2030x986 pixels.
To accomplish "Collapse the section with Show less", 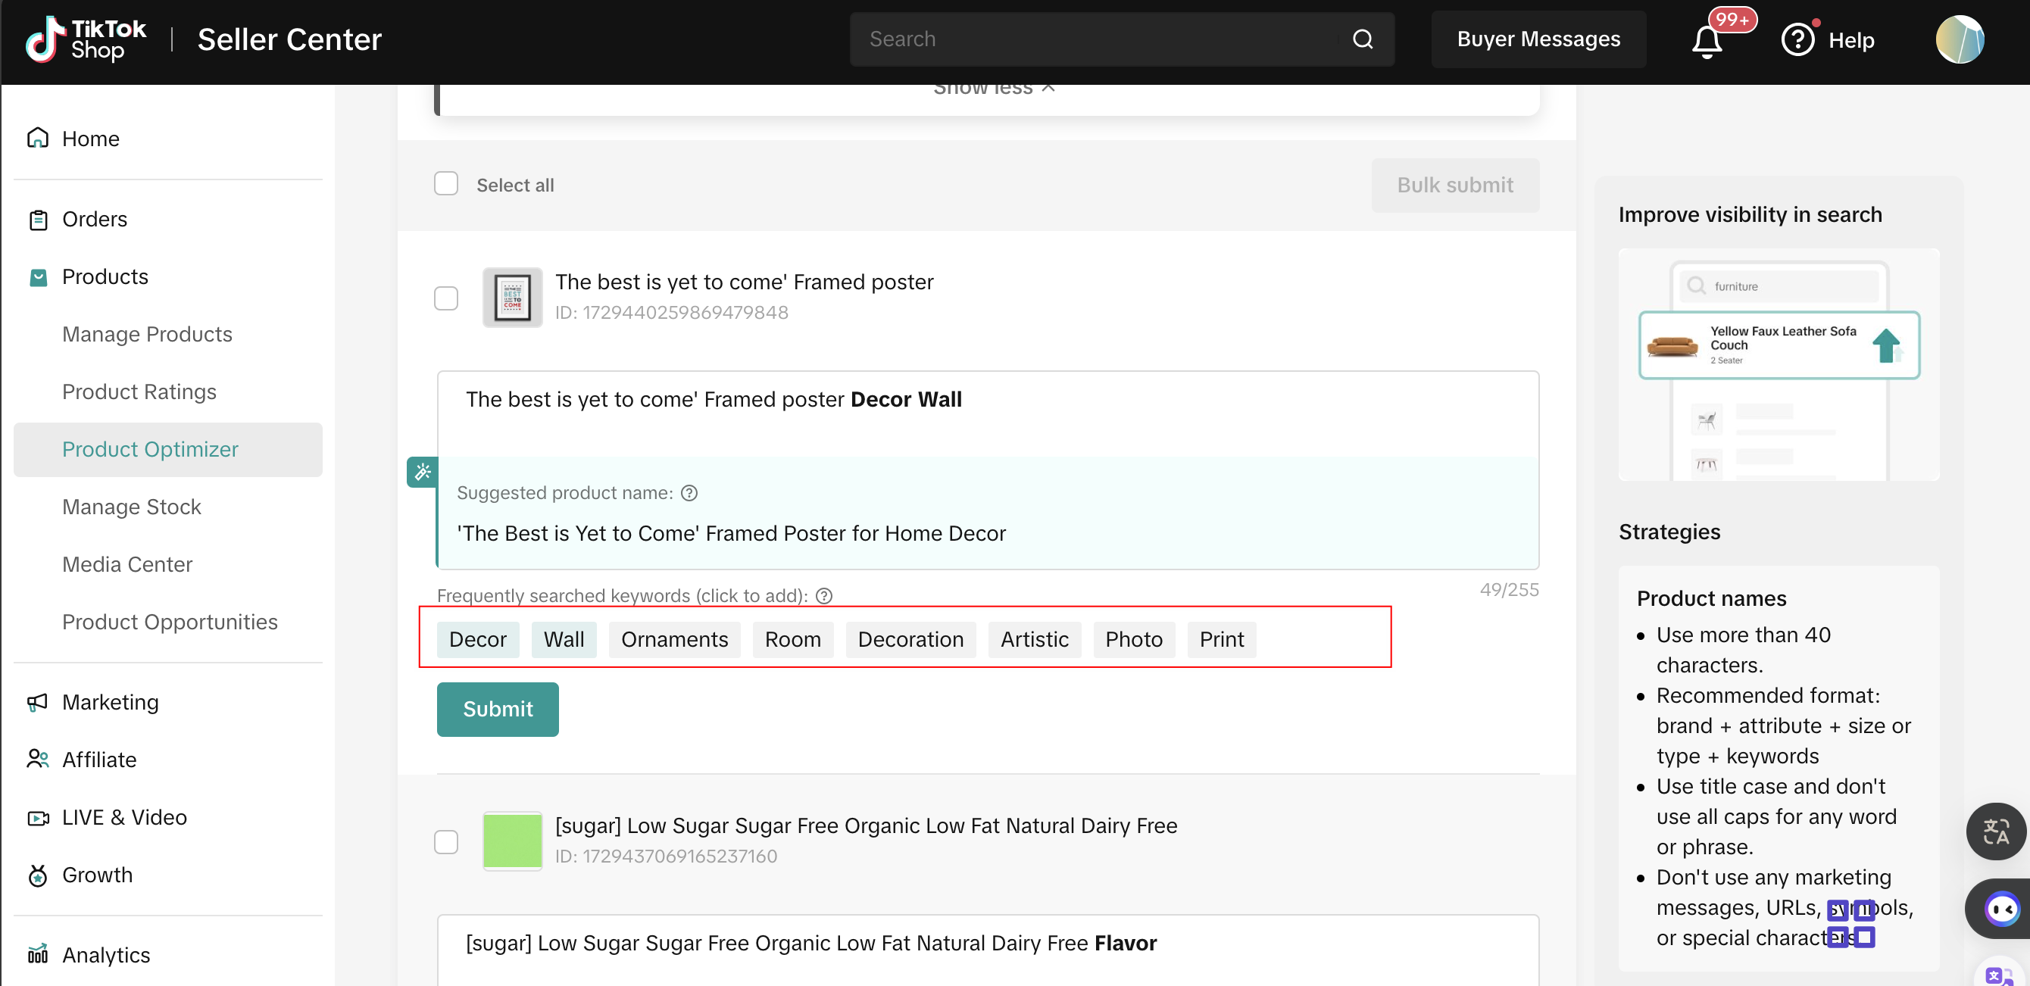I will (x=993, y=89).
